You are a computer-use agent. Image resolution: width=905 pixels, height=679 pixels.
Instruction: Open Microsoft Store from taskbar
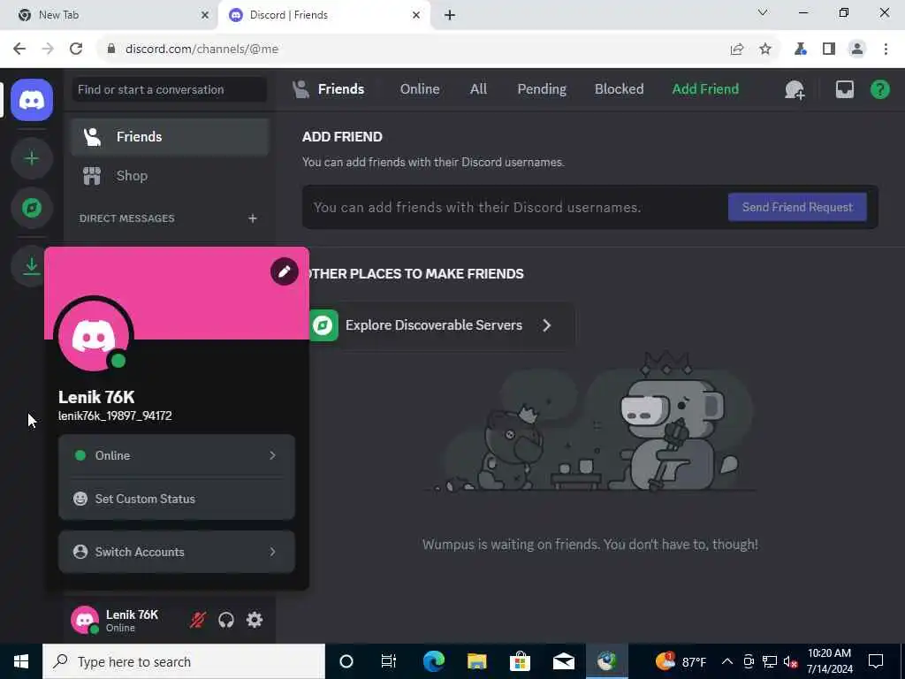(520, 661)
